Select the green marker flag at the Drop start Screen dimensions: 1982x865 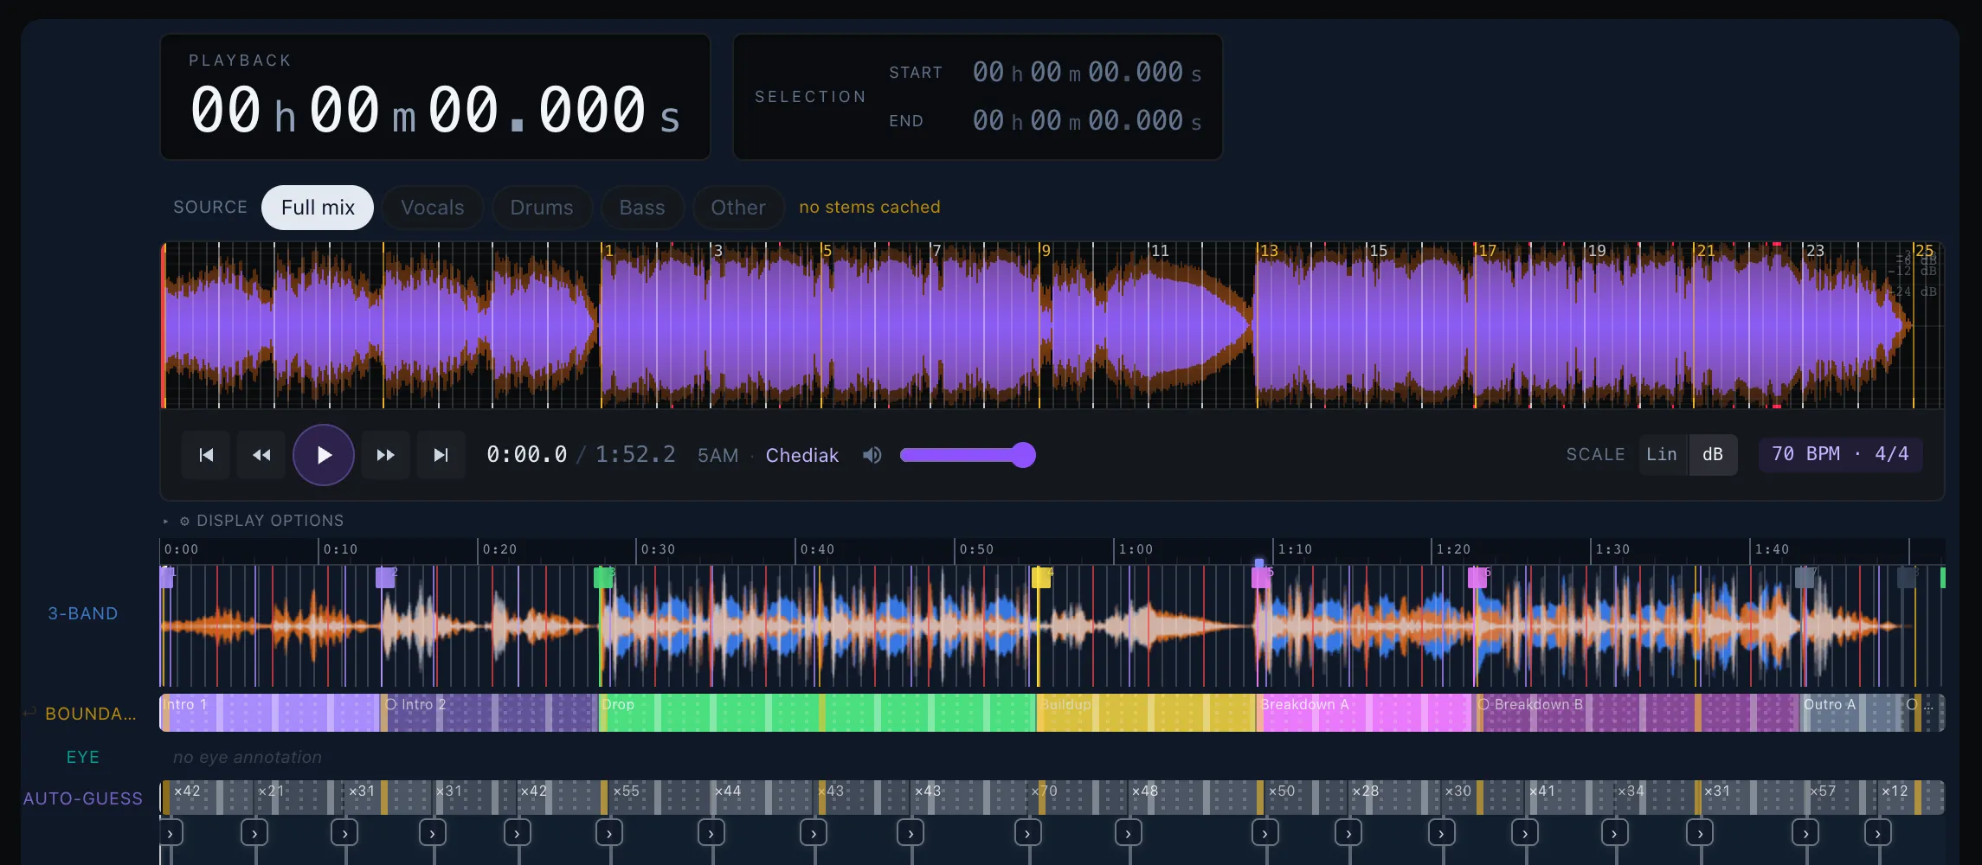(x=603, y=577)
